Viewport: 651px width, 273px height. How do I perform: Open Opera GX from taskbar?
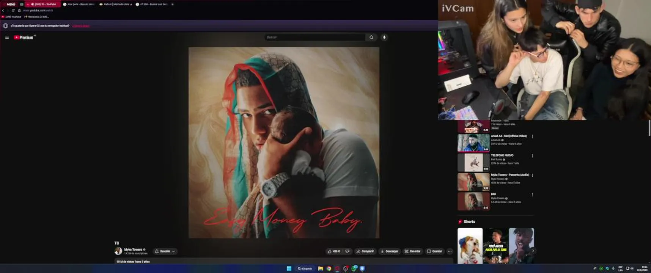pos(337,268)
